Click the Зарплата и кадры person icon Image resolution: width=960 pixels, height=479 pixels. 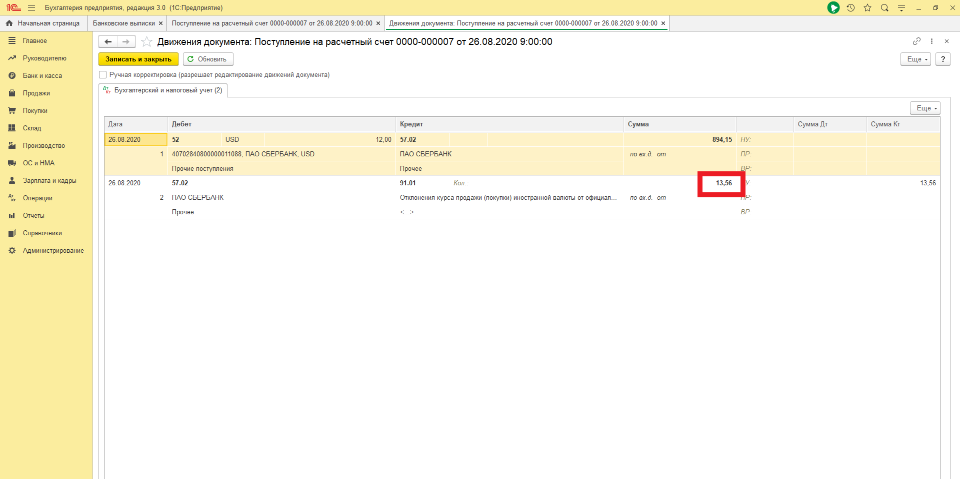[12, 180]
